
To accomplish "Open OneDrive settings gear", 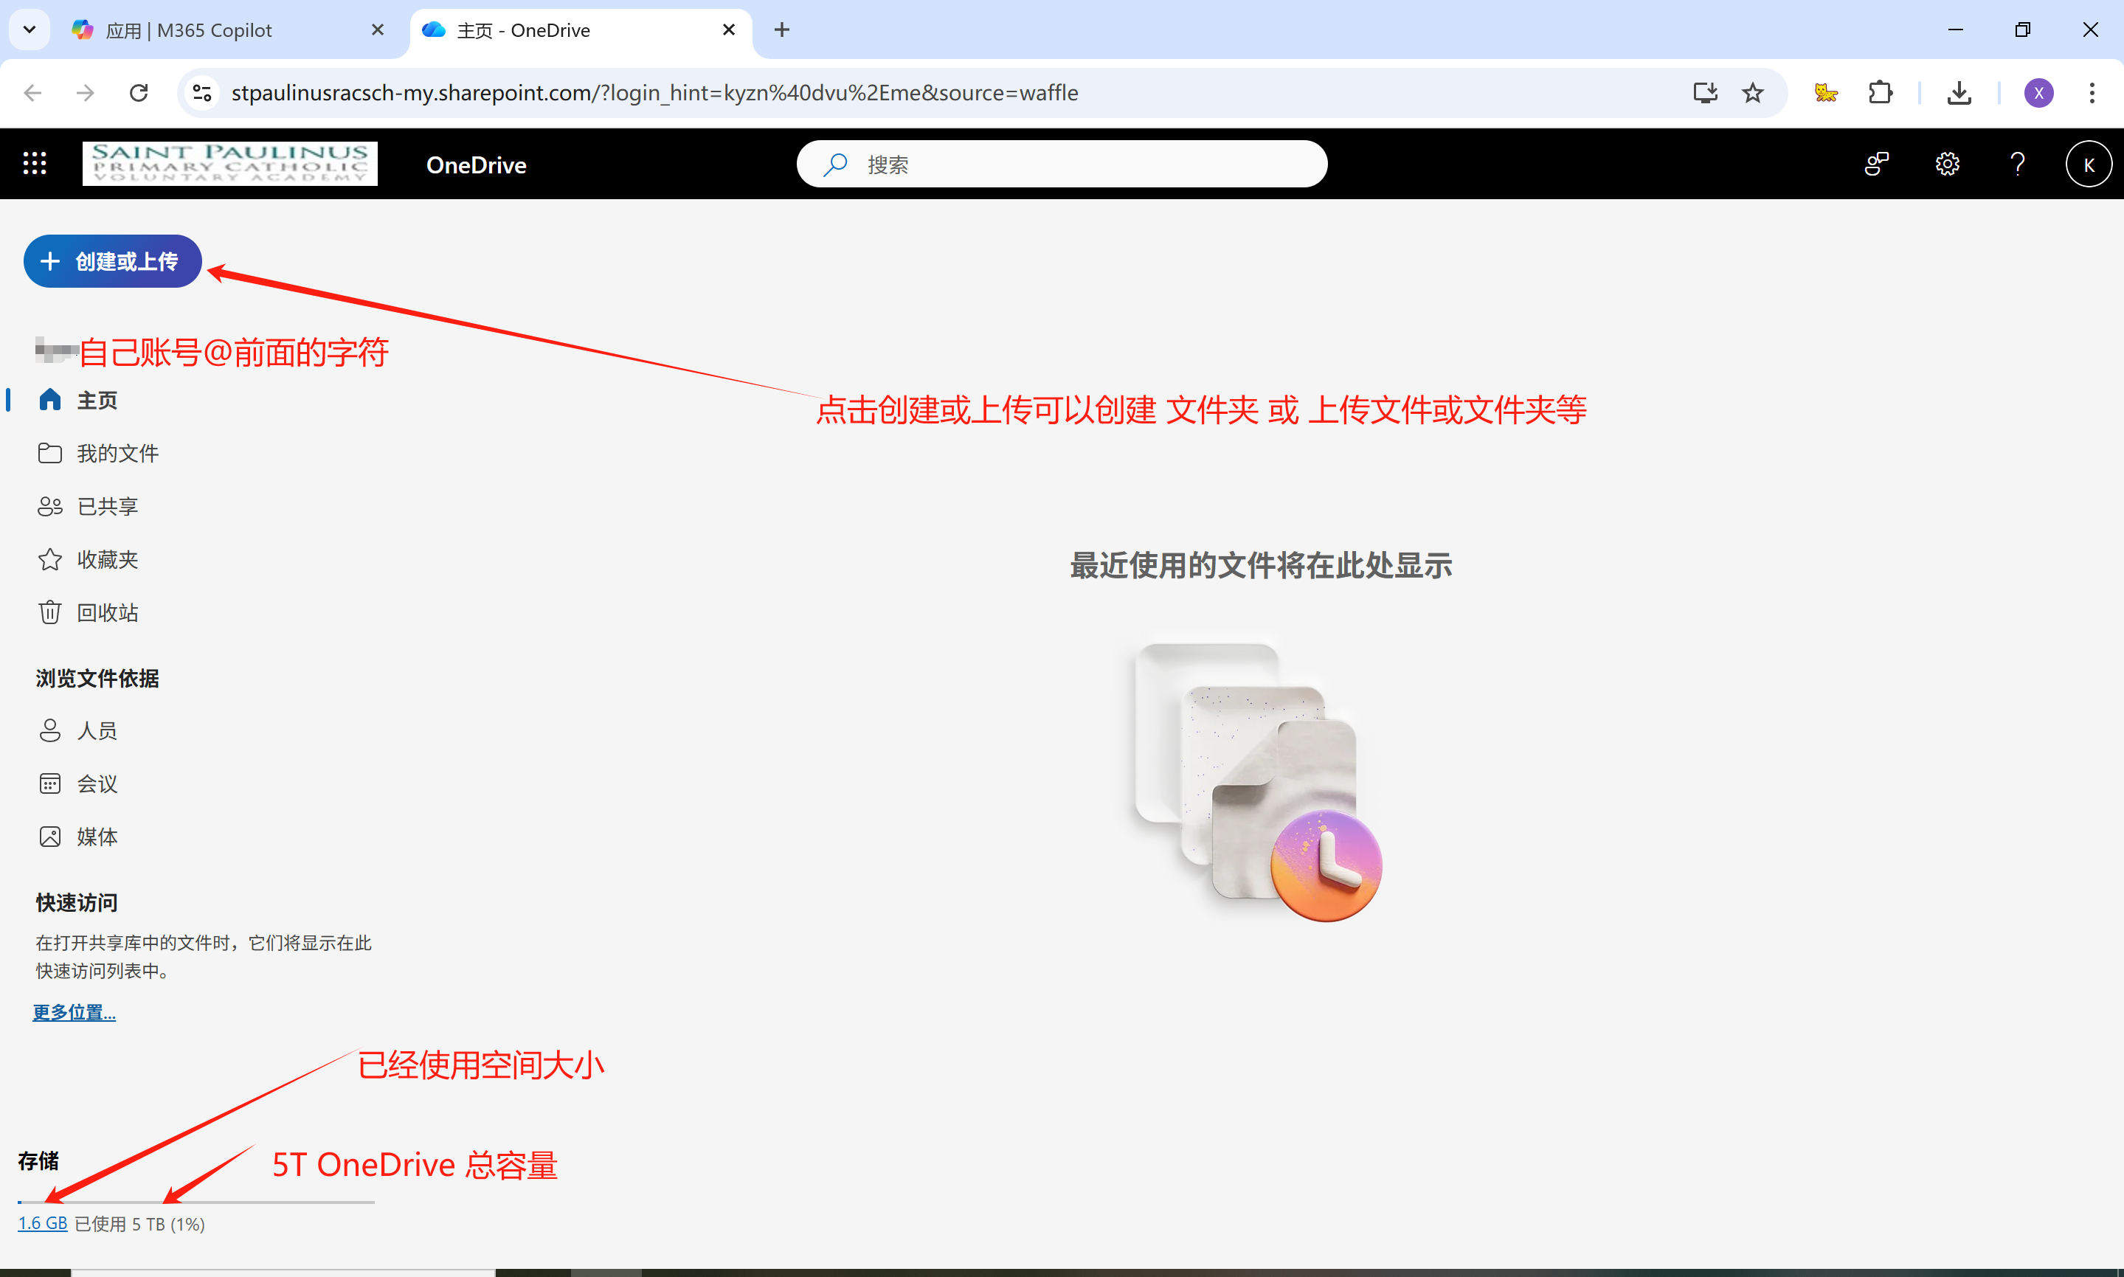I will tap(1947, 164).
